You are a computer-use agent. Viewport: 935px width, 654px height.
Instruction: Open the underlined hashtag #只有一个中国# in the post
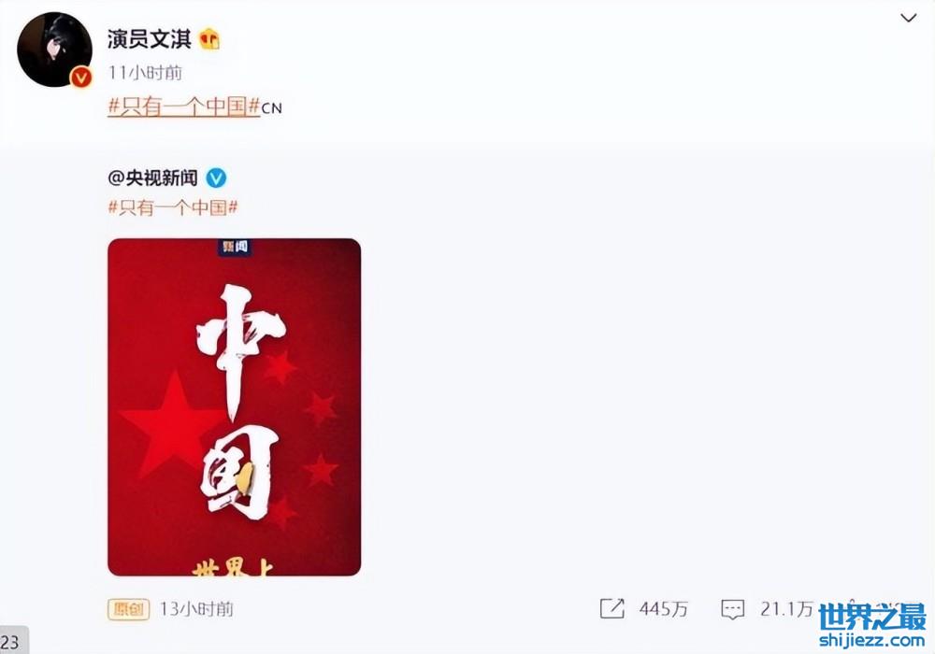pyautogui.click(x=183, y=107)
